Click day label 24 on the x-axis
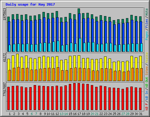The image size is (150, 117). (110, 114)
